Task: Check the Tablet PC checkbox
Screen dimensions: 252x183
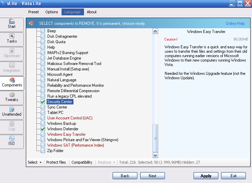Action: coord(43,112)
